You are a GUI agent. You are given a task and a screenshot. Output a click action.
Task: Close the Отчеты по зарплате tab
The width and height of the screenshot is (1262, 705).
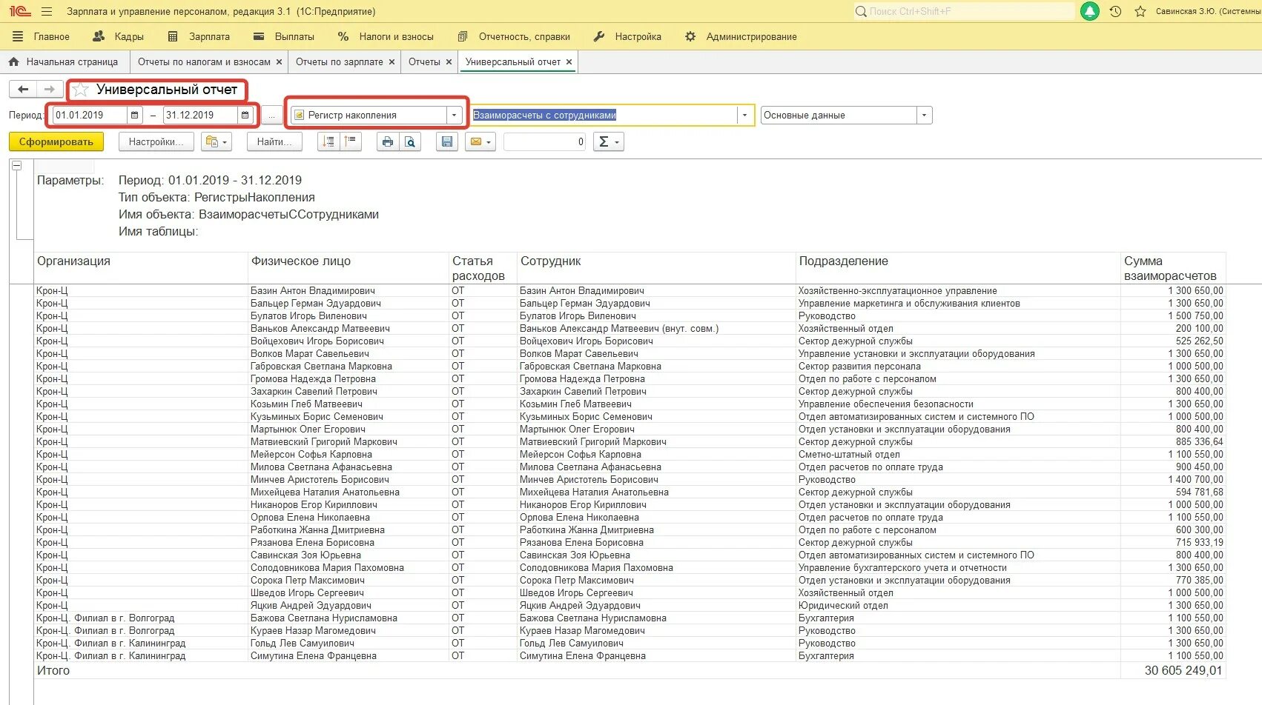coord(392,62)
